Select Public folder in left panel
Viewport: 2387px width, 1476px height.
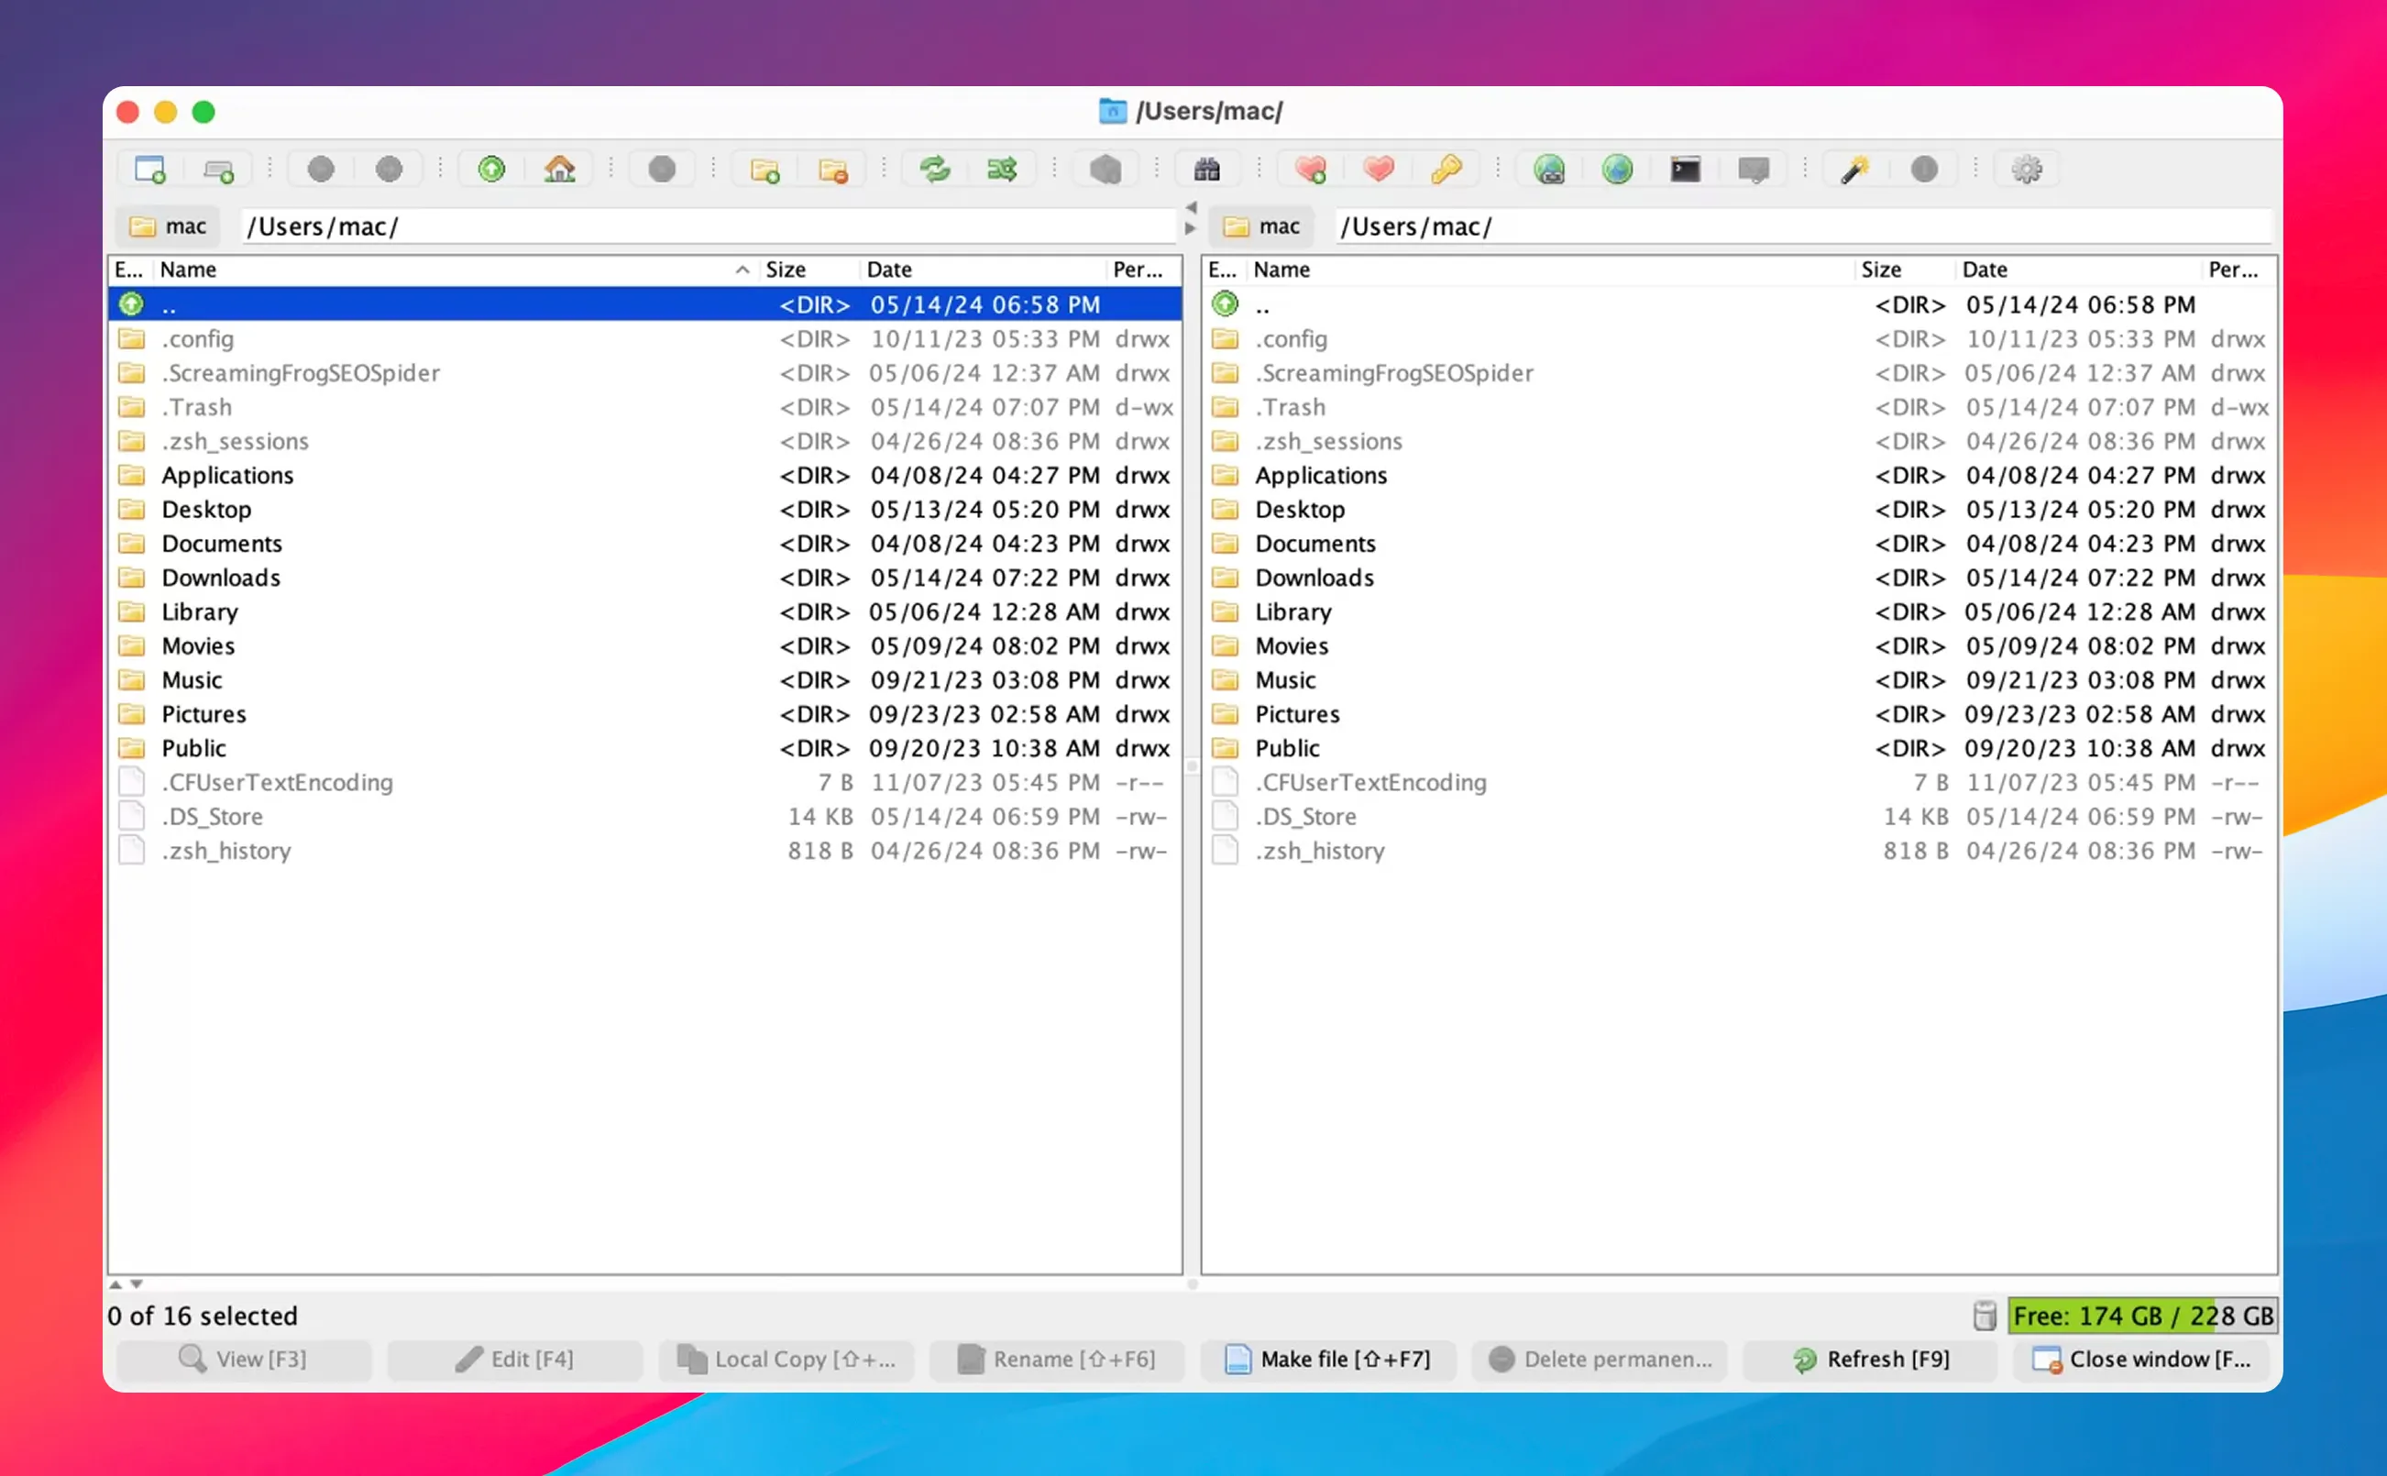point(645,749)
